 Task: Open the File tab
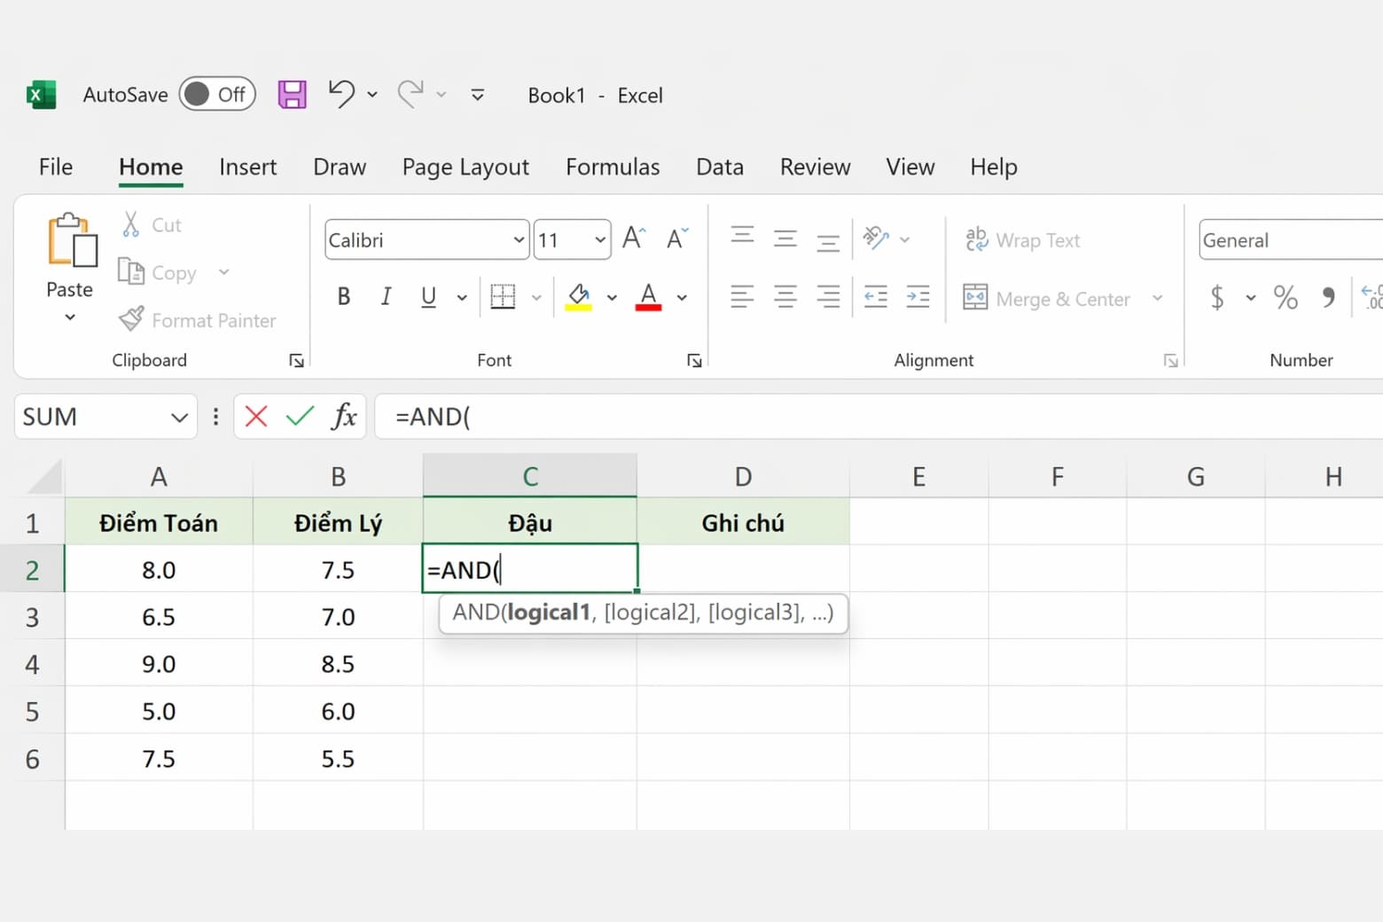coord(56,167)
